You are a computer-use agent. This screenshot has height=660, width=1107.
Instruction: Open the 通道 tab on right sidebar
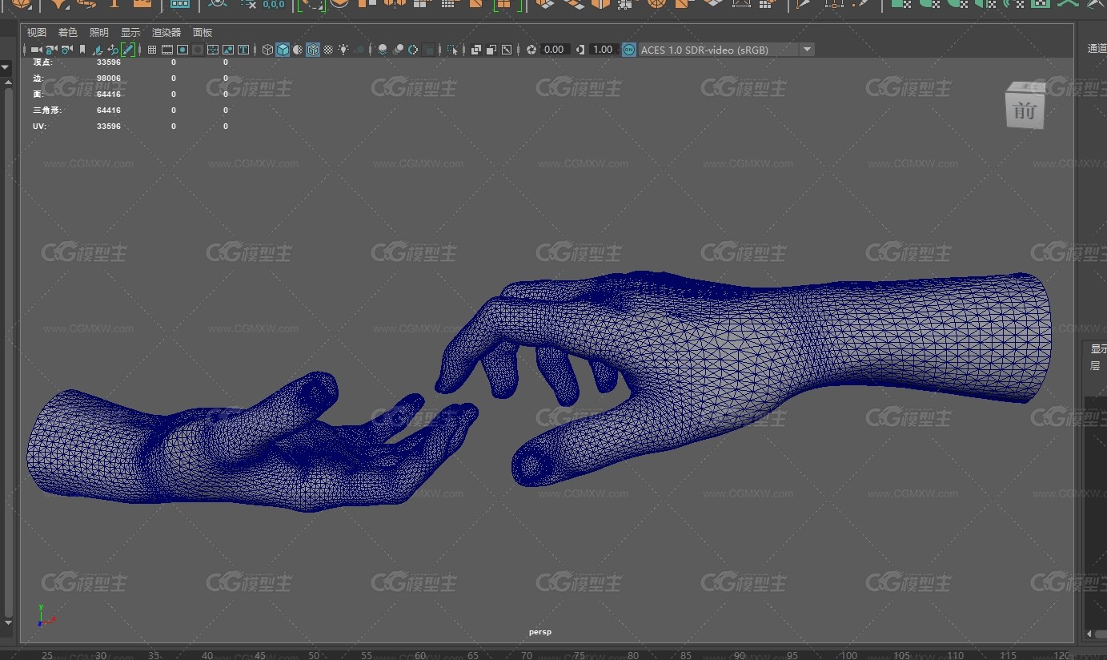pyautogui.click(x=1097, y=48)
